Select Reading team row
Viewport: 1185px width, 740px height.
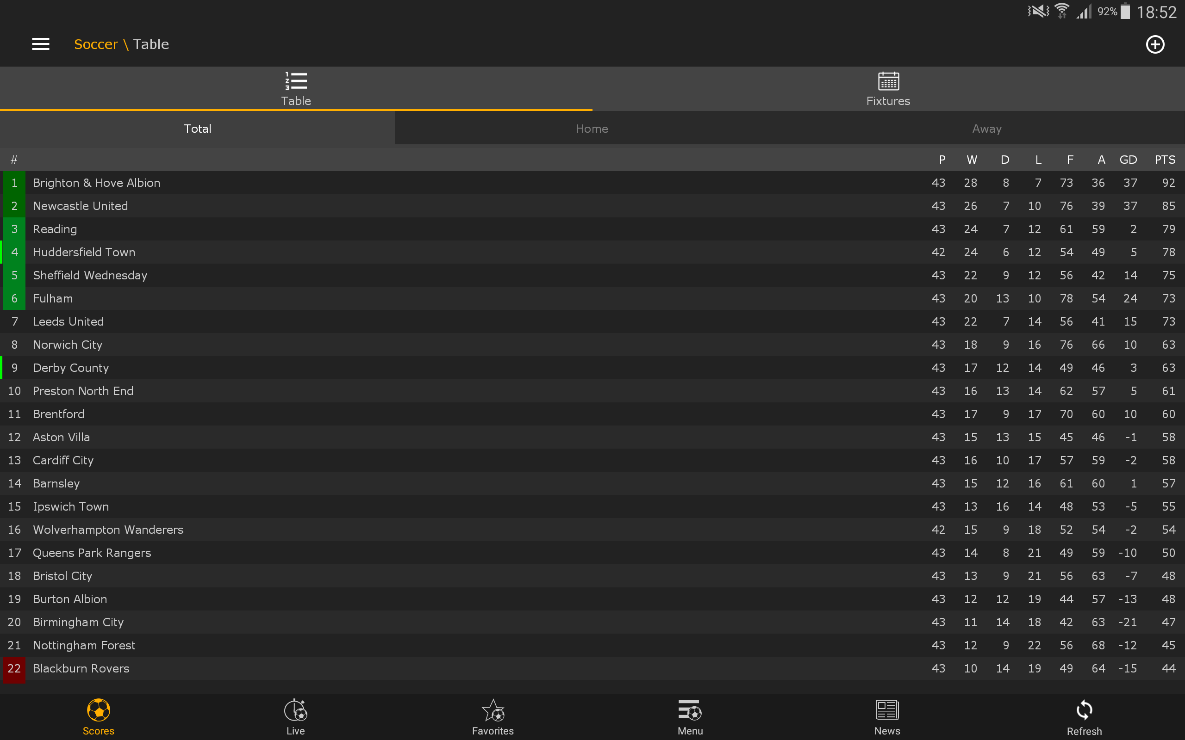click(592, 228)
